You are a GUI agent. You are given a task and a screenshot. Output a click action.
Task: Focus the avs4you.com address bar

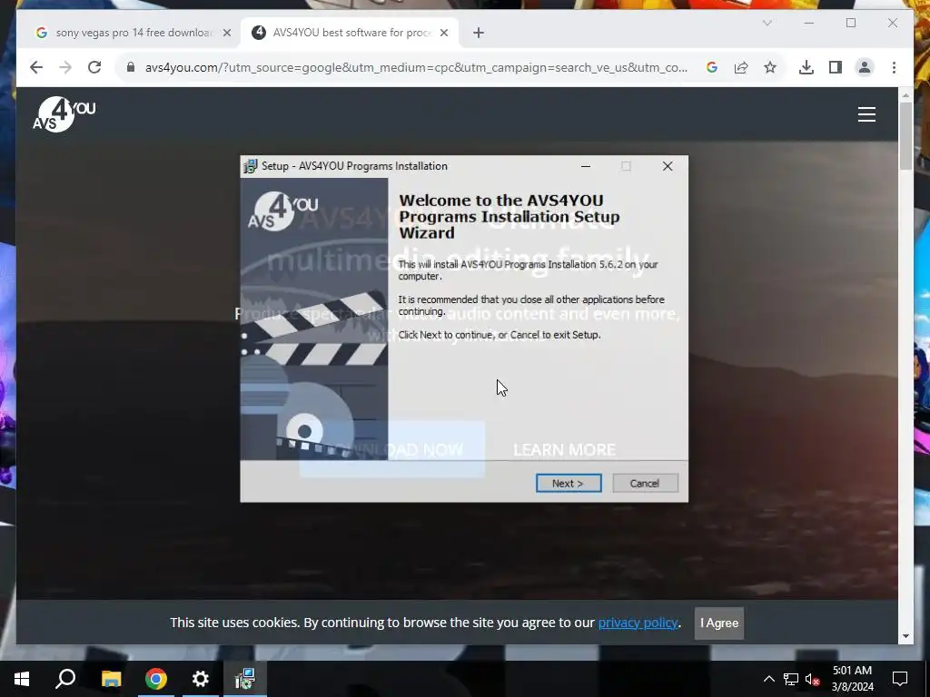tap(416, 67)
